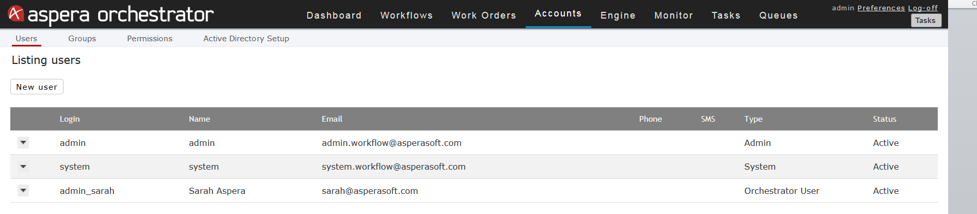Screen dimensions: 977x214
Task: Click Active status in admin_sarah row
Action: pos(886,191)
